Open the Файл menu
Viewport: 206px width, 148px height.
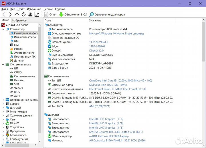coord(5,9)
